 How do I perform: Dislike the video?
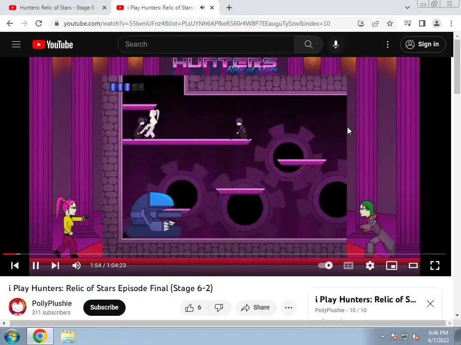tap(219, 307)
